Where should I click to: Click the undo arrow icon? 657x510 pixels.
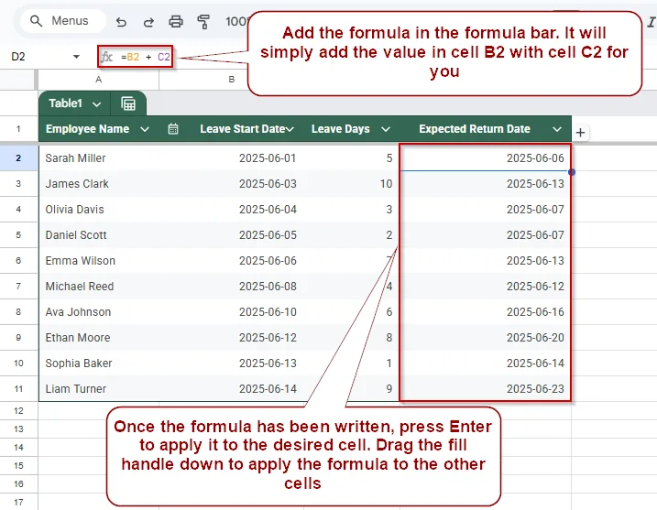coord(121,21)
